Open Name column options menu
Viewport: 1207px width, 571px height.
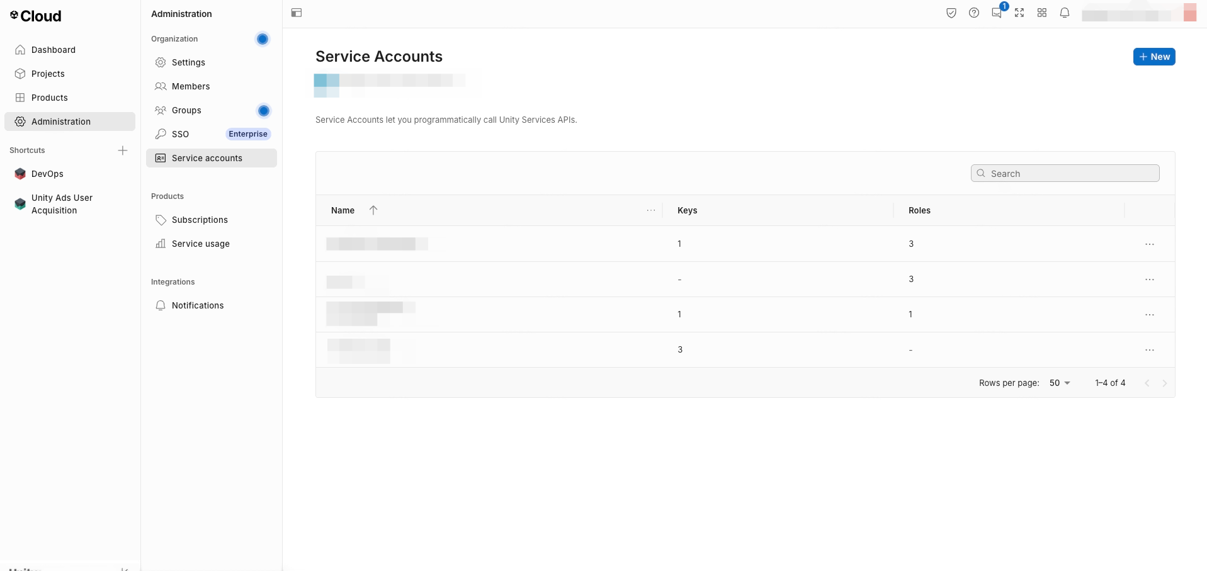[x=651, y=210]
